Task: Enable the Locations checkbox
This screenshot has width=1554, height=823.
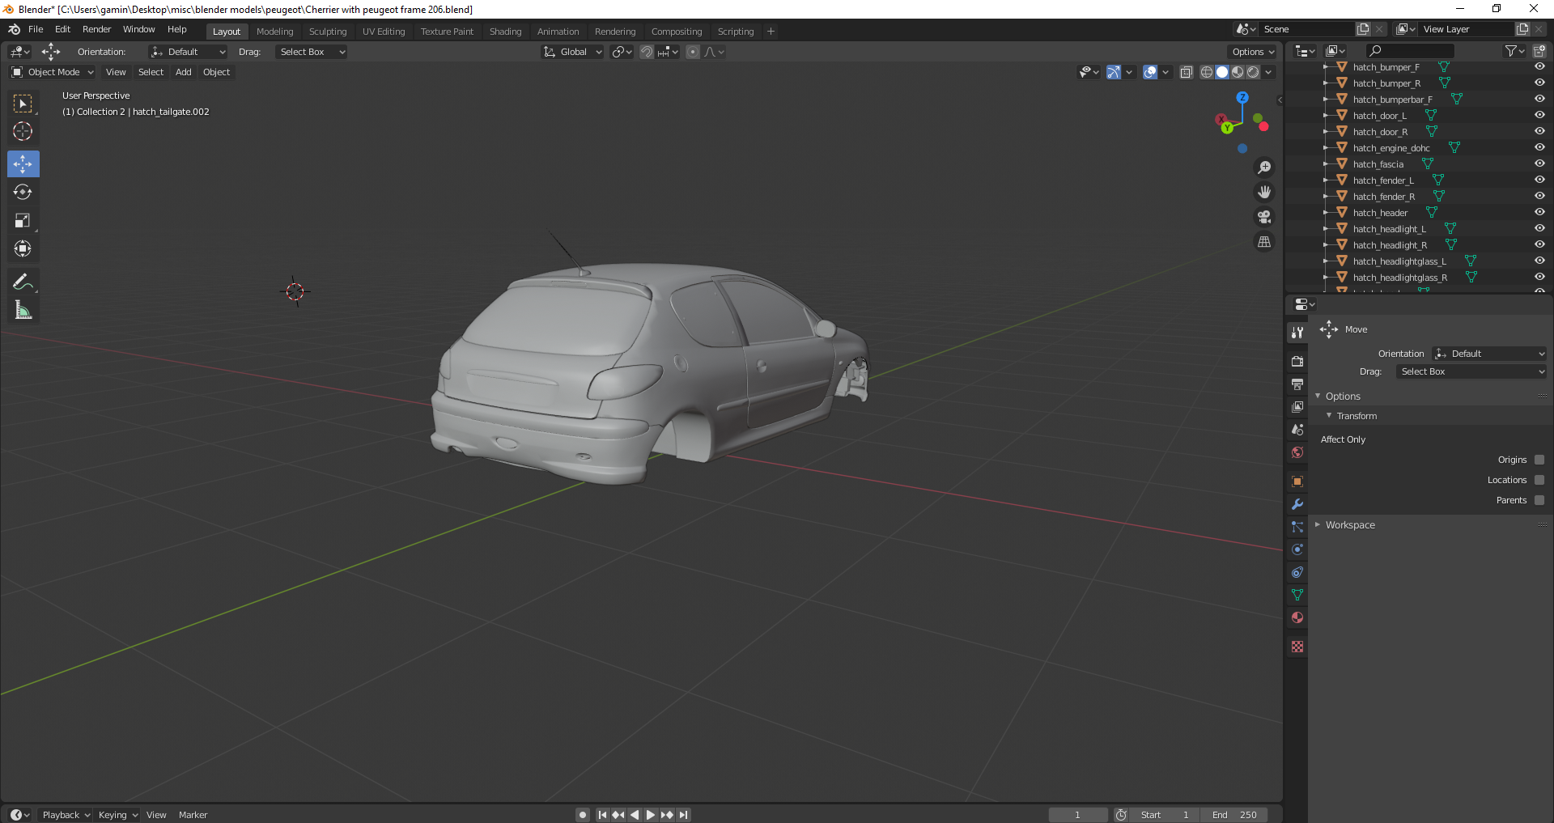Action: tap(1539, 480)
